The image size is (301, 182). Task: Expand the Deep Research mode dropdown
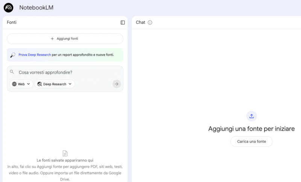coord(55,84)
